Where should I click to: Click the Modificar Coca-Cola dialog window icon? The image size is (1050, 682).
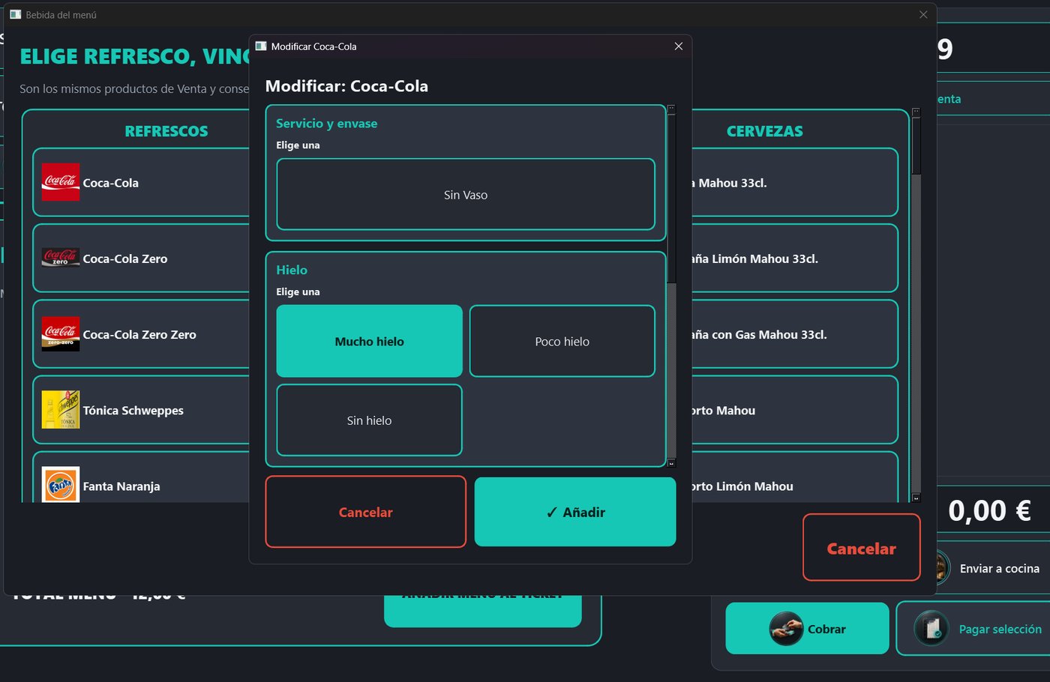pyautogui.click(x=261, y=46)
